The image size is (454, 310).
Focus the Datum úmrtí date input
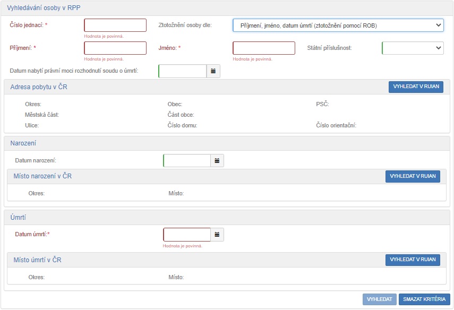pos(187,234)
